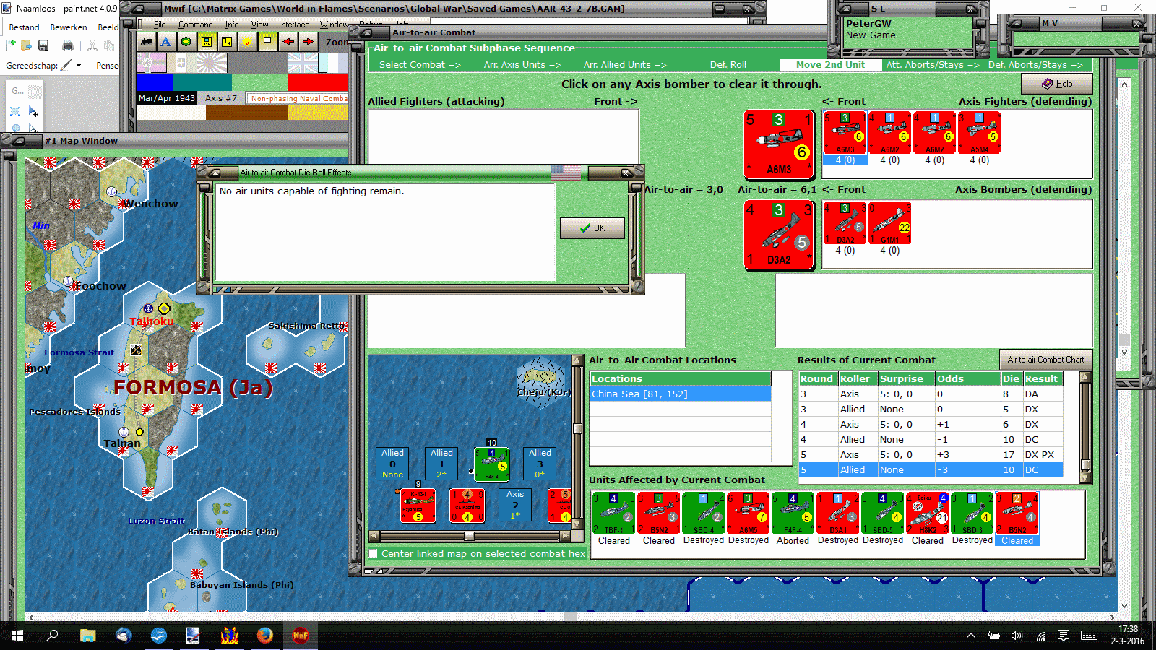Click the Help button

click(1056, 84)
